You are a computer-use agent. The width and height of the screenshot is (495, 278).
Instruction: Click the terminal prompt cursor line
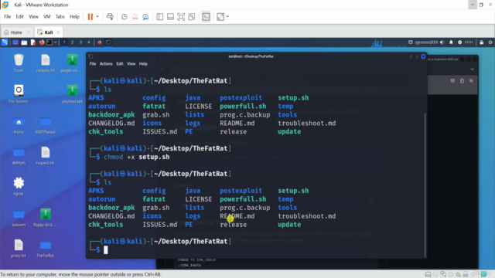coord(106,250)
